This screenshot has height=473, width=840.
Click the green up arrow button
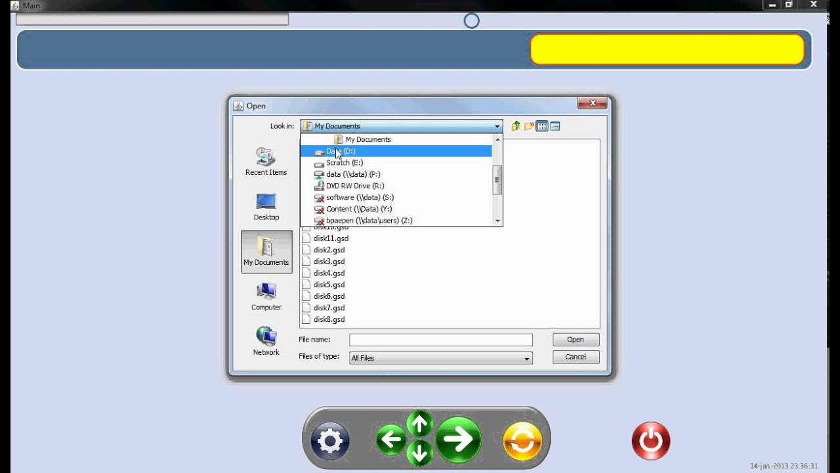[x=420, y=424]
